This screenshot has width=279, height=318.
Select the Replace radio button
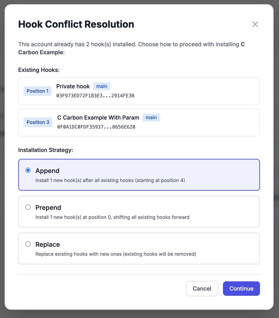tap(28, 244)
